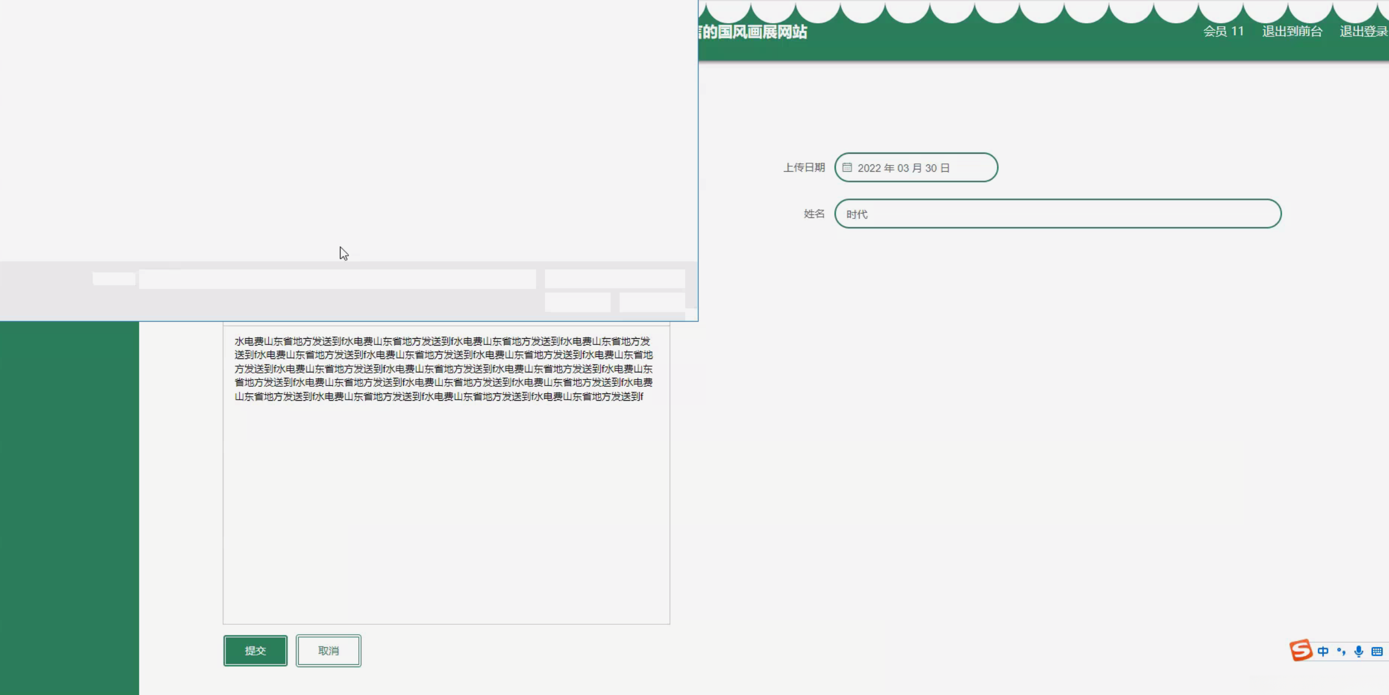Click the 会员 11 header item
This screenshot has width=1389, height=695.
point(1224,32)
